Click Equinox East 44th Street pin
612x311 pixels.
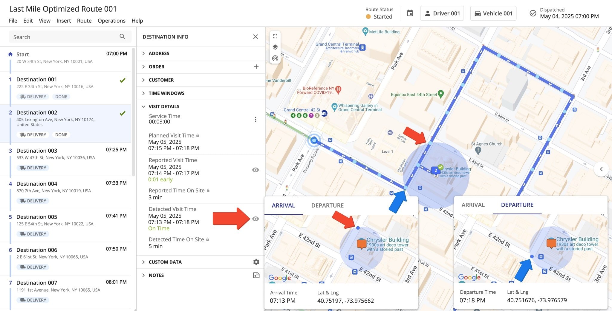441,94
